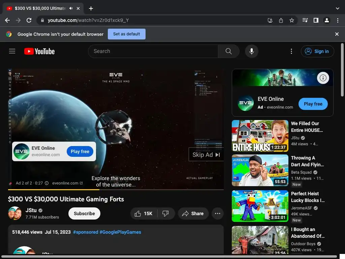The width and height of the screenshot is (345, 259).
Task: Open the Chrome profile icon
Action: 326,20
